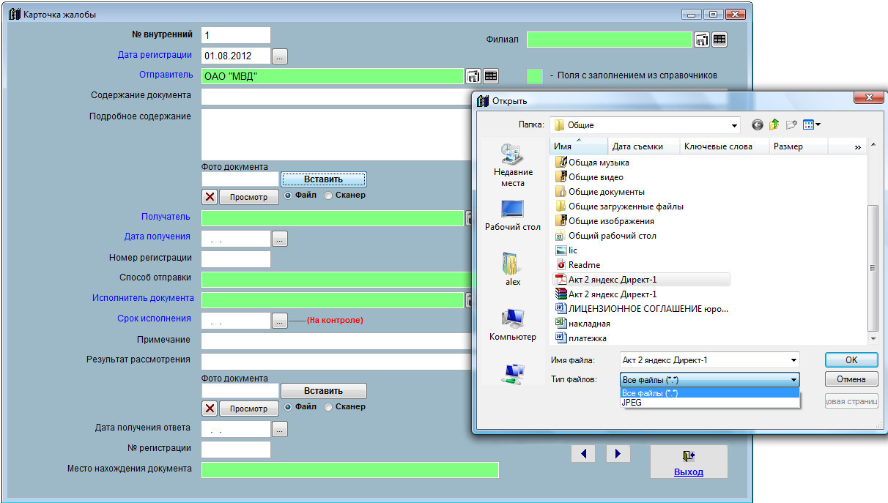Open date picker for Дата регистрации

click(x=281, y=56)
